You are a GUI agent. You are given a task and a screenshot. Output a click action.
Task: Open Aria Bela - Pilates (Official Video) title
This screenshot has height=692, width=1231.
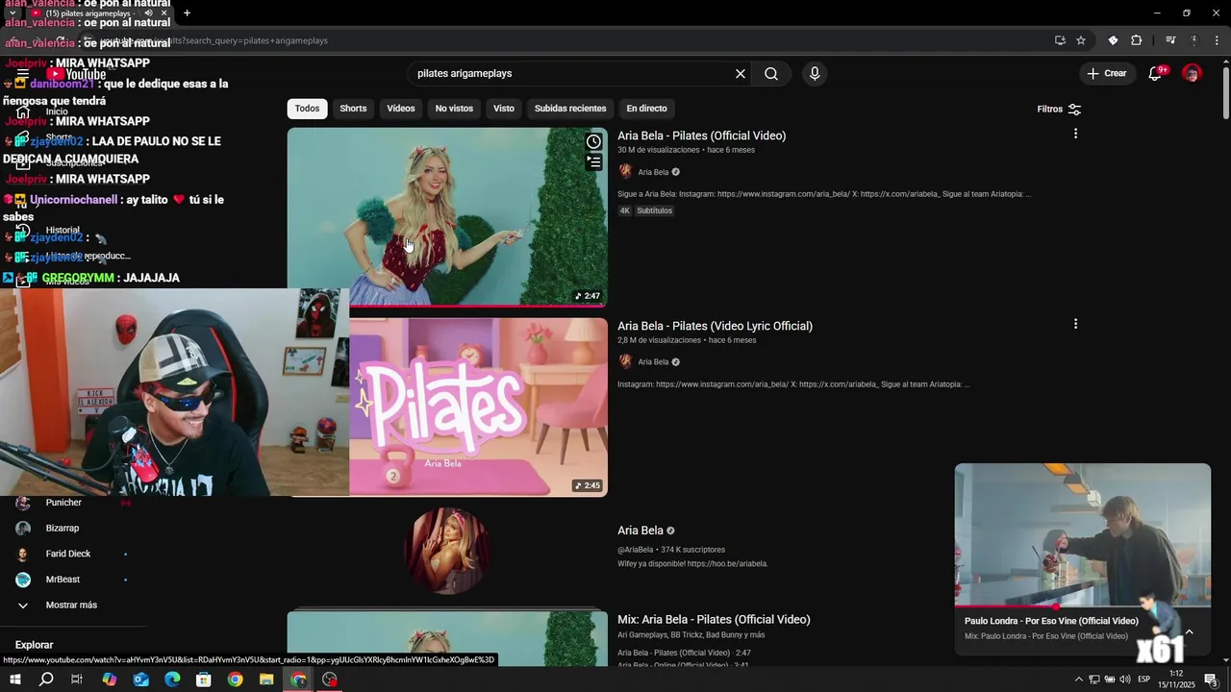click(702, 136)
